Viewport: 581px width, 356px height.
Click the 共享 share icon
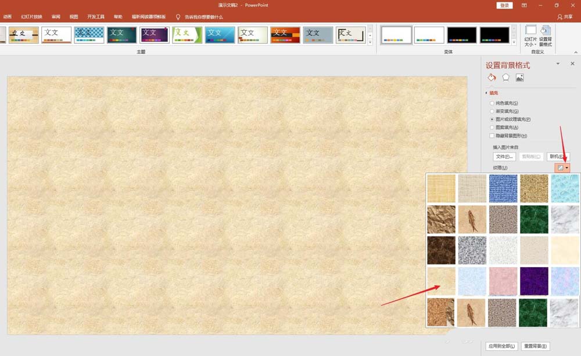tap(565, 17)
